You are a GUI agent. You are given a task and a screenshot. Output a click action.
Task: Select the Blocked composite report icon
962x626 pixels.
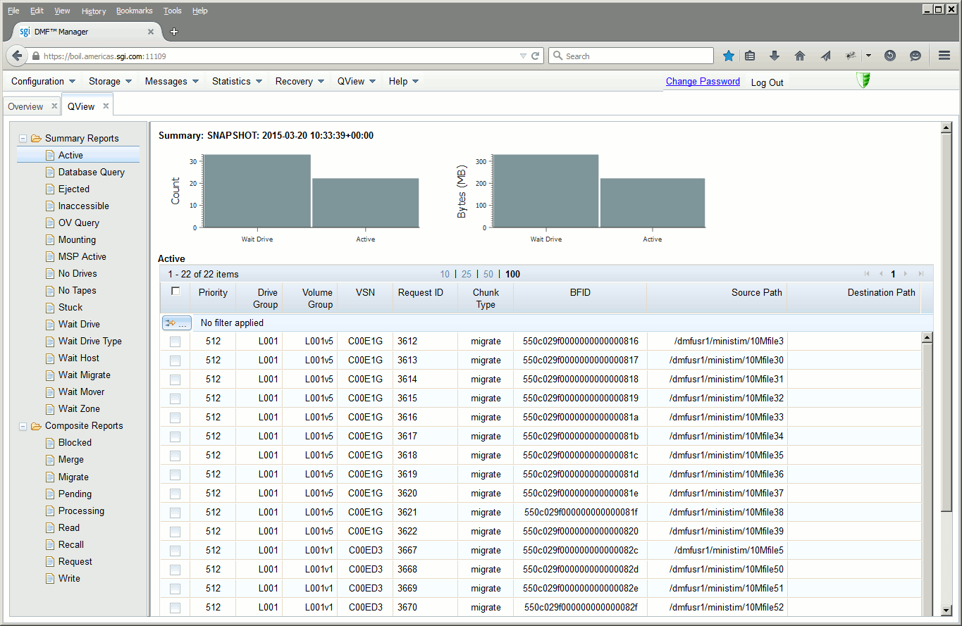coord(50,442)
